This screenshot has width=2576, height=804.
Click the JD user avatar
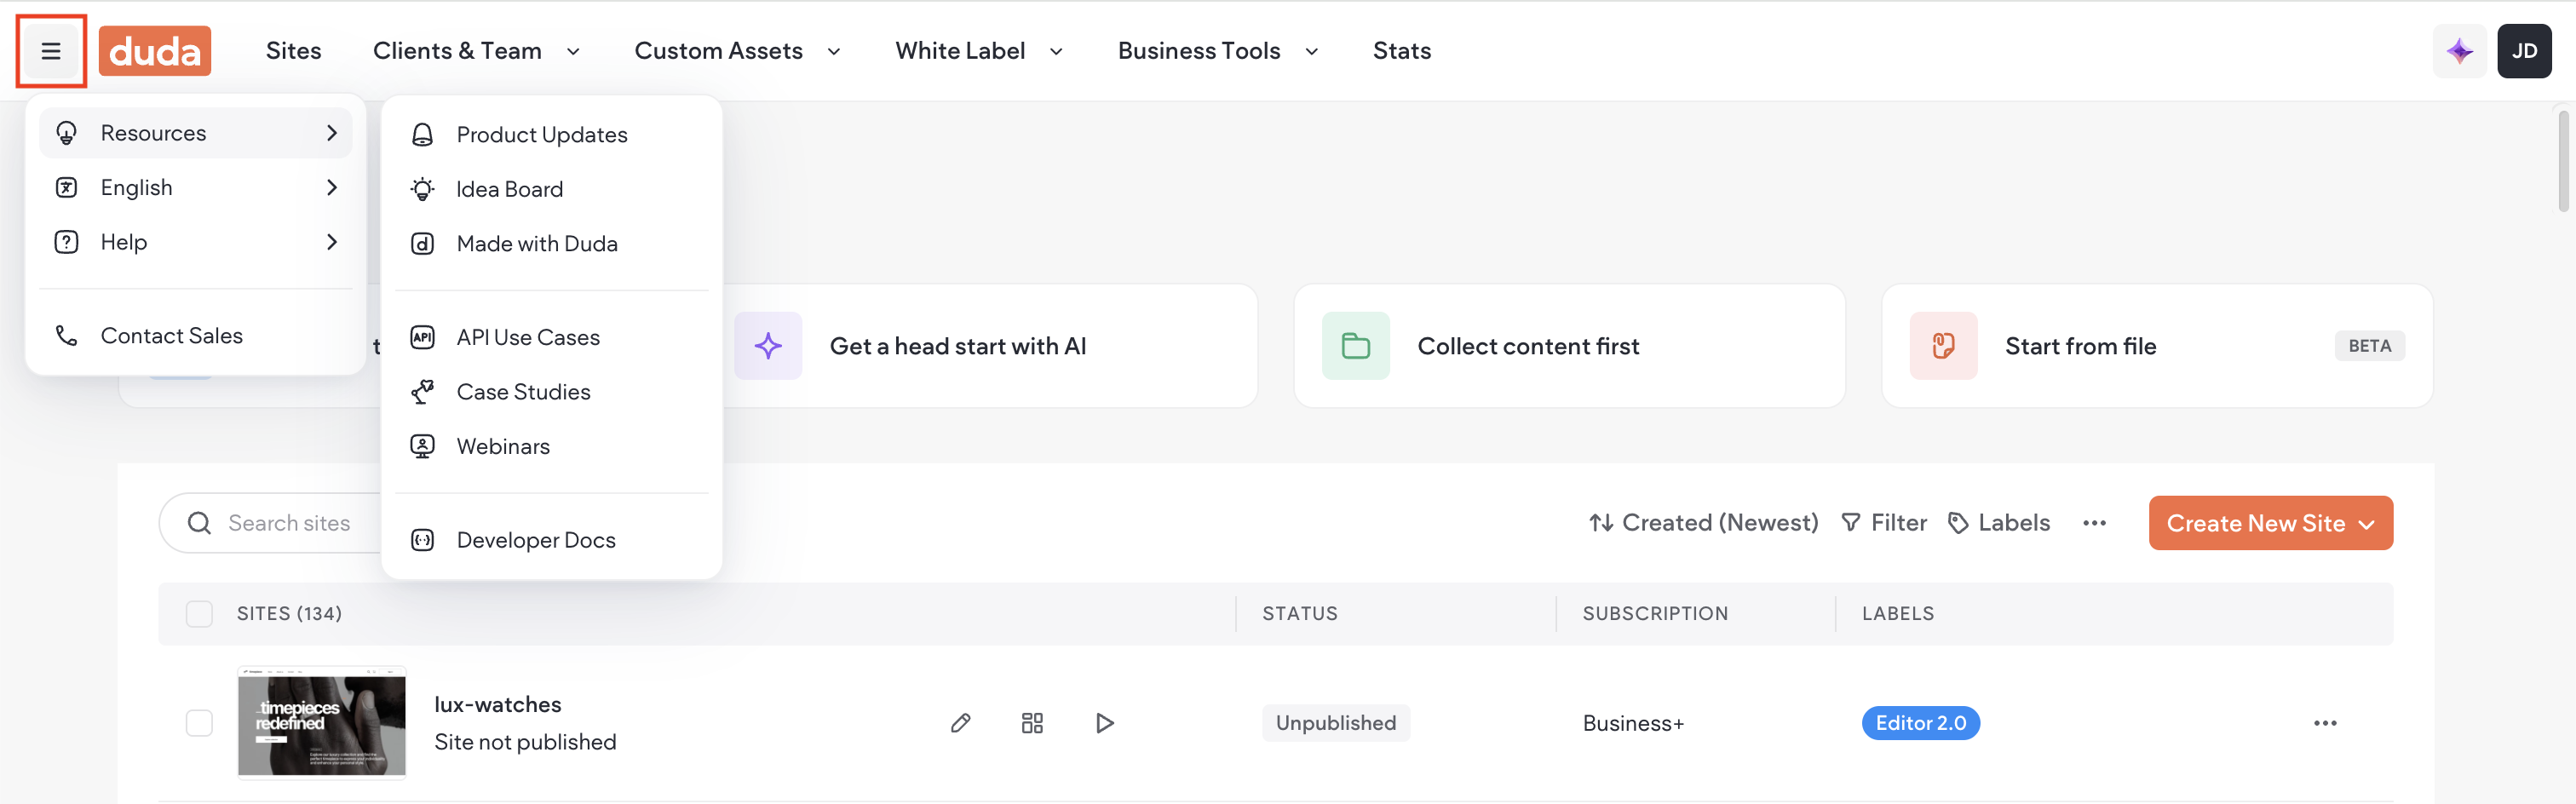(x=2524, y=51)
